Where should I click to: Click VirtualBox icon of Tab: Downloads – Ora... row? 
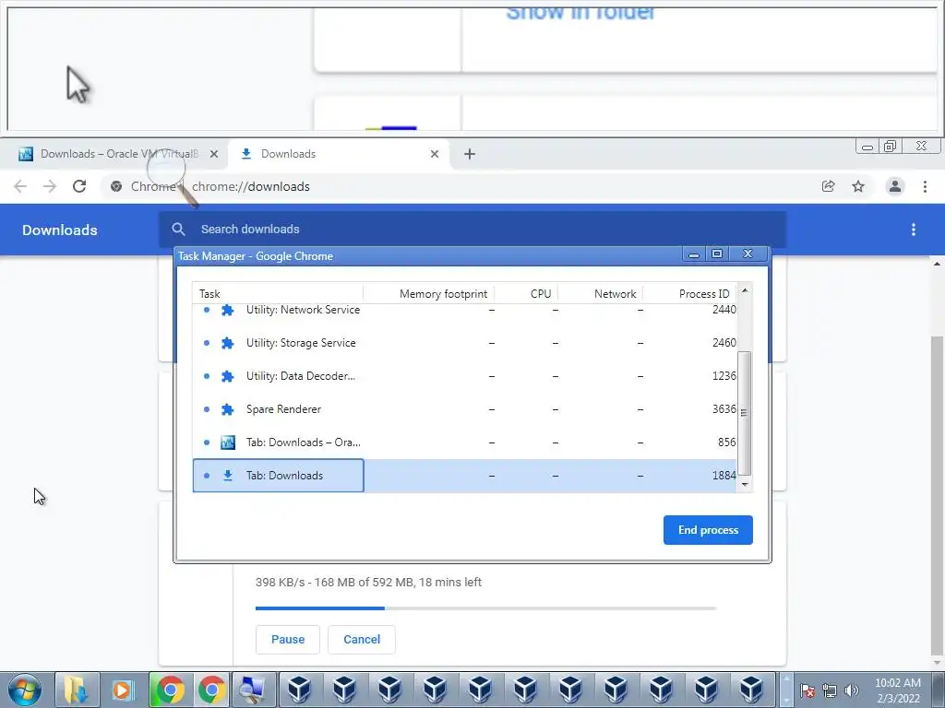tap(227, 442)
